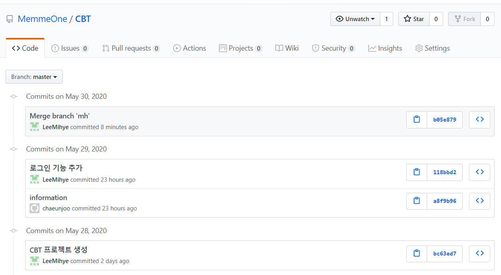501x275 pixels.
Task: Click LeeMihye avatar on 로그인 기능 추가 commit
Action: (34, 180)
